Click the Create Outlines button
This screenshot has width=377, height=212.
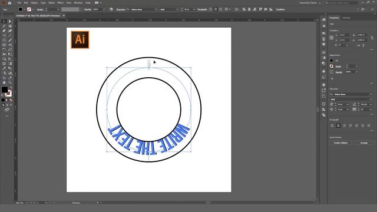pyautogui.click(x=340, y=143)
